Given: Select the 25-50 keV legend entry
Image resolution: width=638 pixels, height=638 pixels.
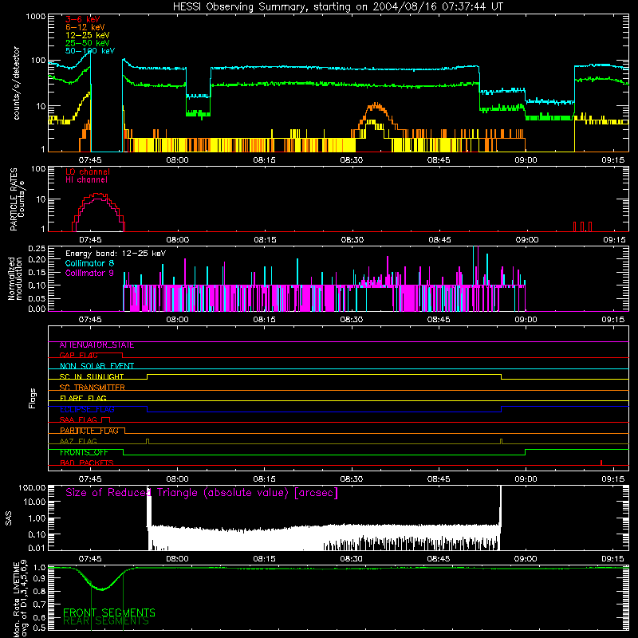Looking at the screenshot, I should tap(87, 43).
